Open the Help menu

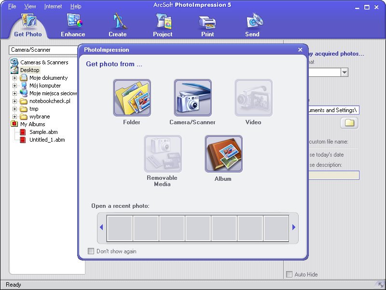point(76,6)
